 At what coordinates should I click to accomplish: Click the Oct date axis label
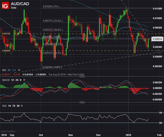tap(41, 135)
